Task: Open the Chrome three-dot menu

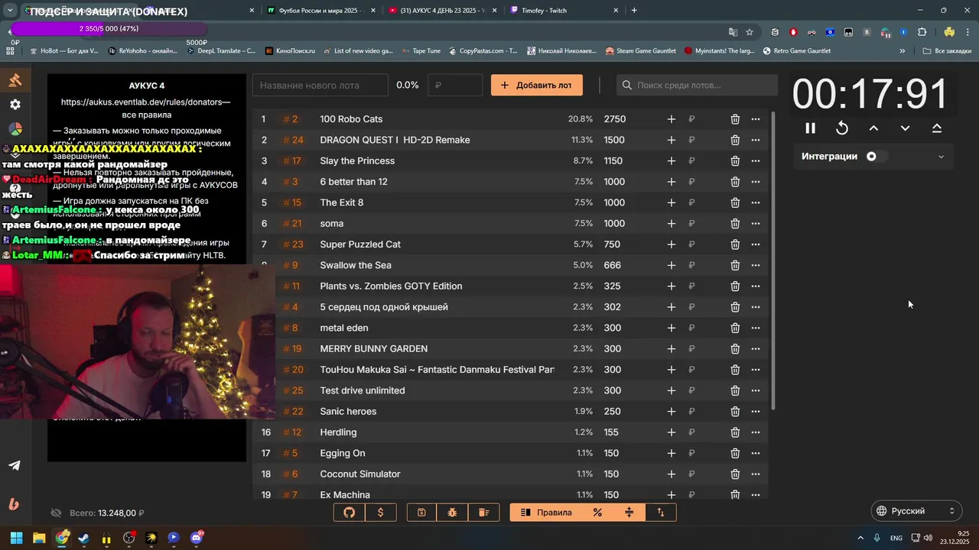Action: pos(969,32)
